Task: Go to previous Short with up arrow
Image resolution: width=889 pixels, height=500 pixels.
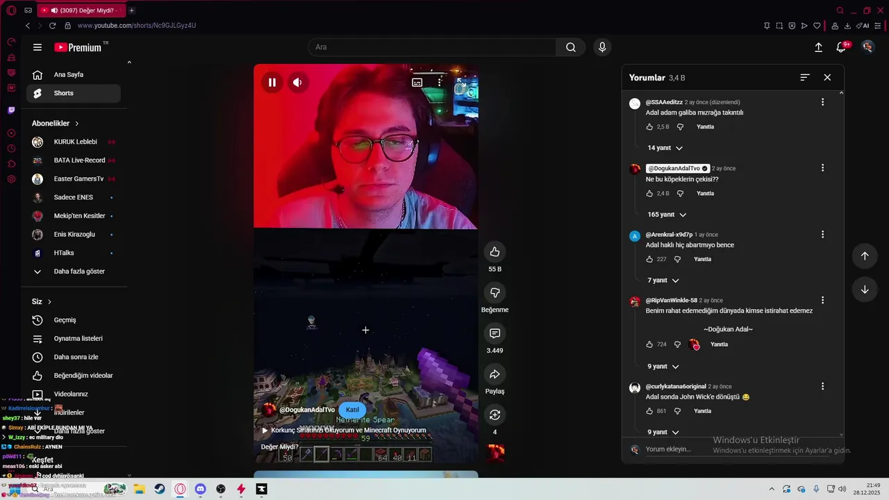Action: click(x=865, y=256)
